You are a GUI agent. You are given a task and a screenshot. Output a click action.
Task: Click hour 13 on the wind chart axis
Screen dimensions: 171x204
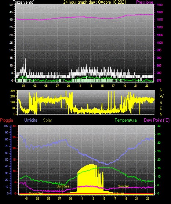click(x=91, y=86)
